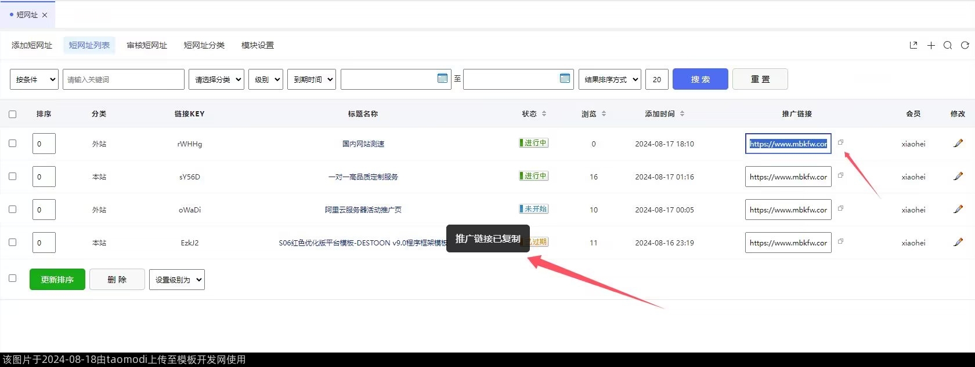Copy promotion link for sY56D row
Screen dimensions: 975x367
[840, 175]
